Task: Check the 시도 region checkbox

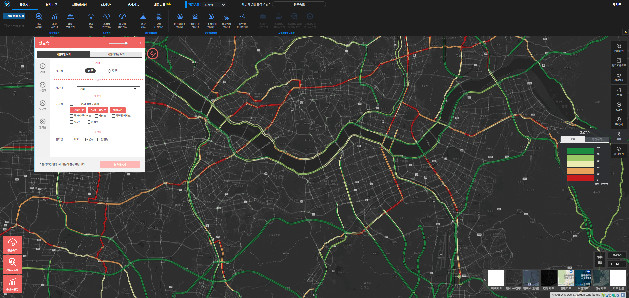Action: [72, 139]
